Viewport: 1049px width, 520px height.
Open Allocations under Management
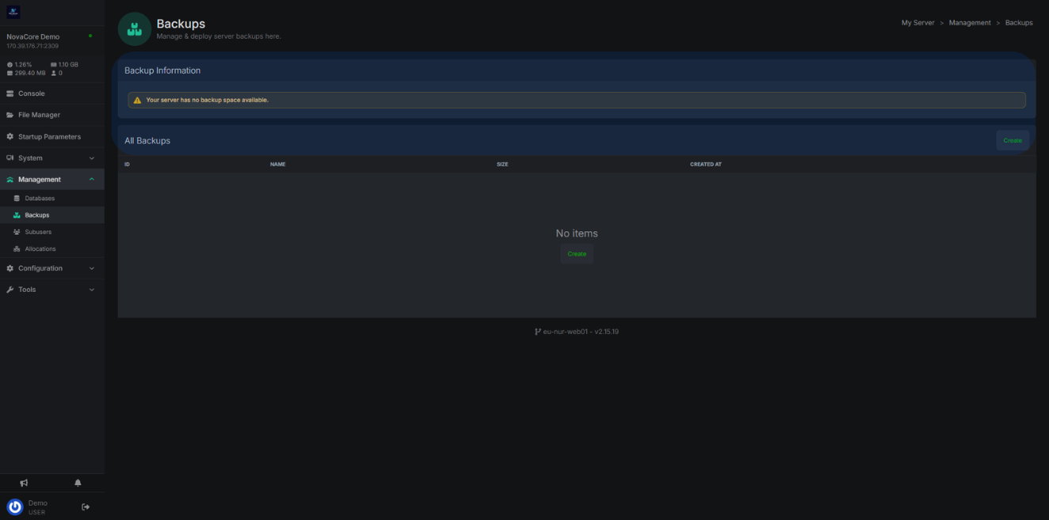(40, 249)
